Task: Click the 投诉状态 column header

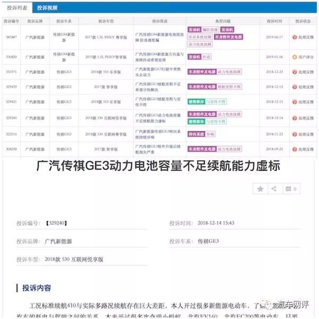Action: click(x=303, y=21)
